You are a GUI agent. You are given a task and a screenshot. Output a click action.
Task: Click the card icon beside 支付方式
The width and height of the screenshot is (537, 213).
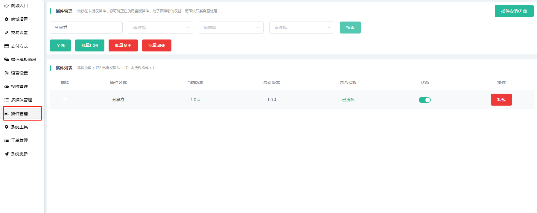[6, 46]
